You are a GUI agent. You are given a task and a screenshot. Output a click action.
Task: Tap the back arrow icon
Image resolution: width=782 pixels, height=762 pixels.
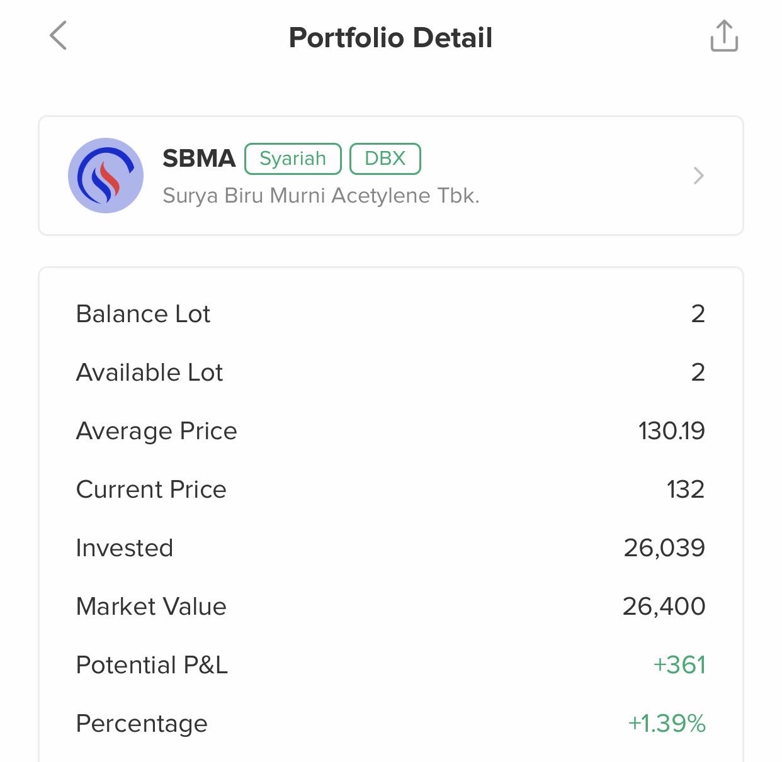tap(59, 36)
